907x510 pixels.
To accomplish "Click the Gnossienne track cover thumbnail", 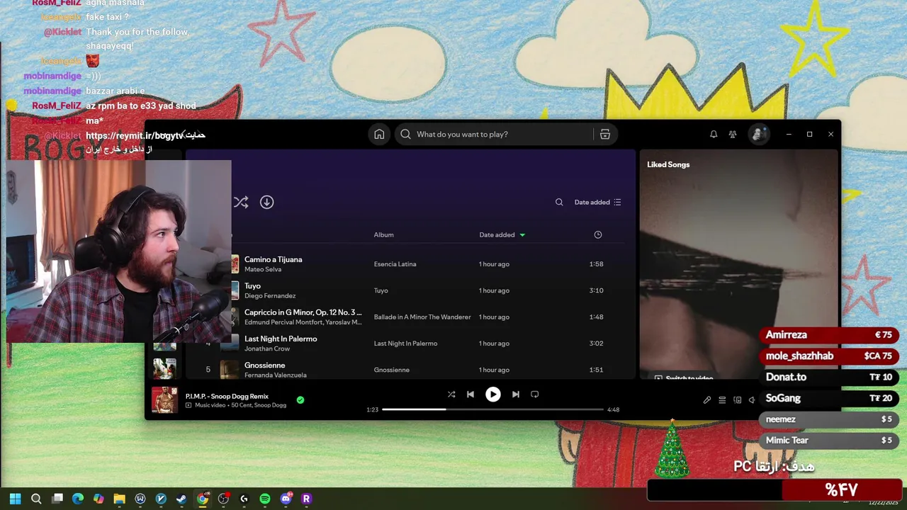I will pos(229,370).
